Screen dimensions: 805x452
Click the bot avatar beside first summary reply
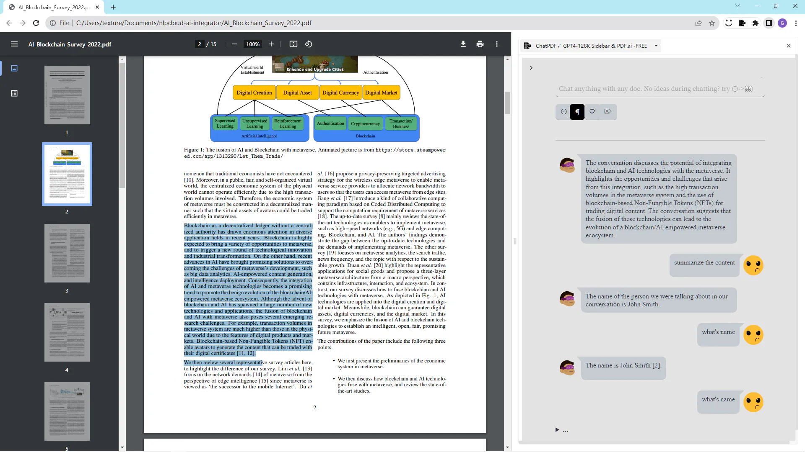(x=568, y=165)
